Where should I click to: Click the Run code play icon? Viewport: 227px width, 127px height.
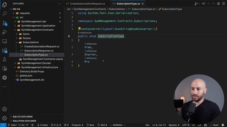coord(196,4)
